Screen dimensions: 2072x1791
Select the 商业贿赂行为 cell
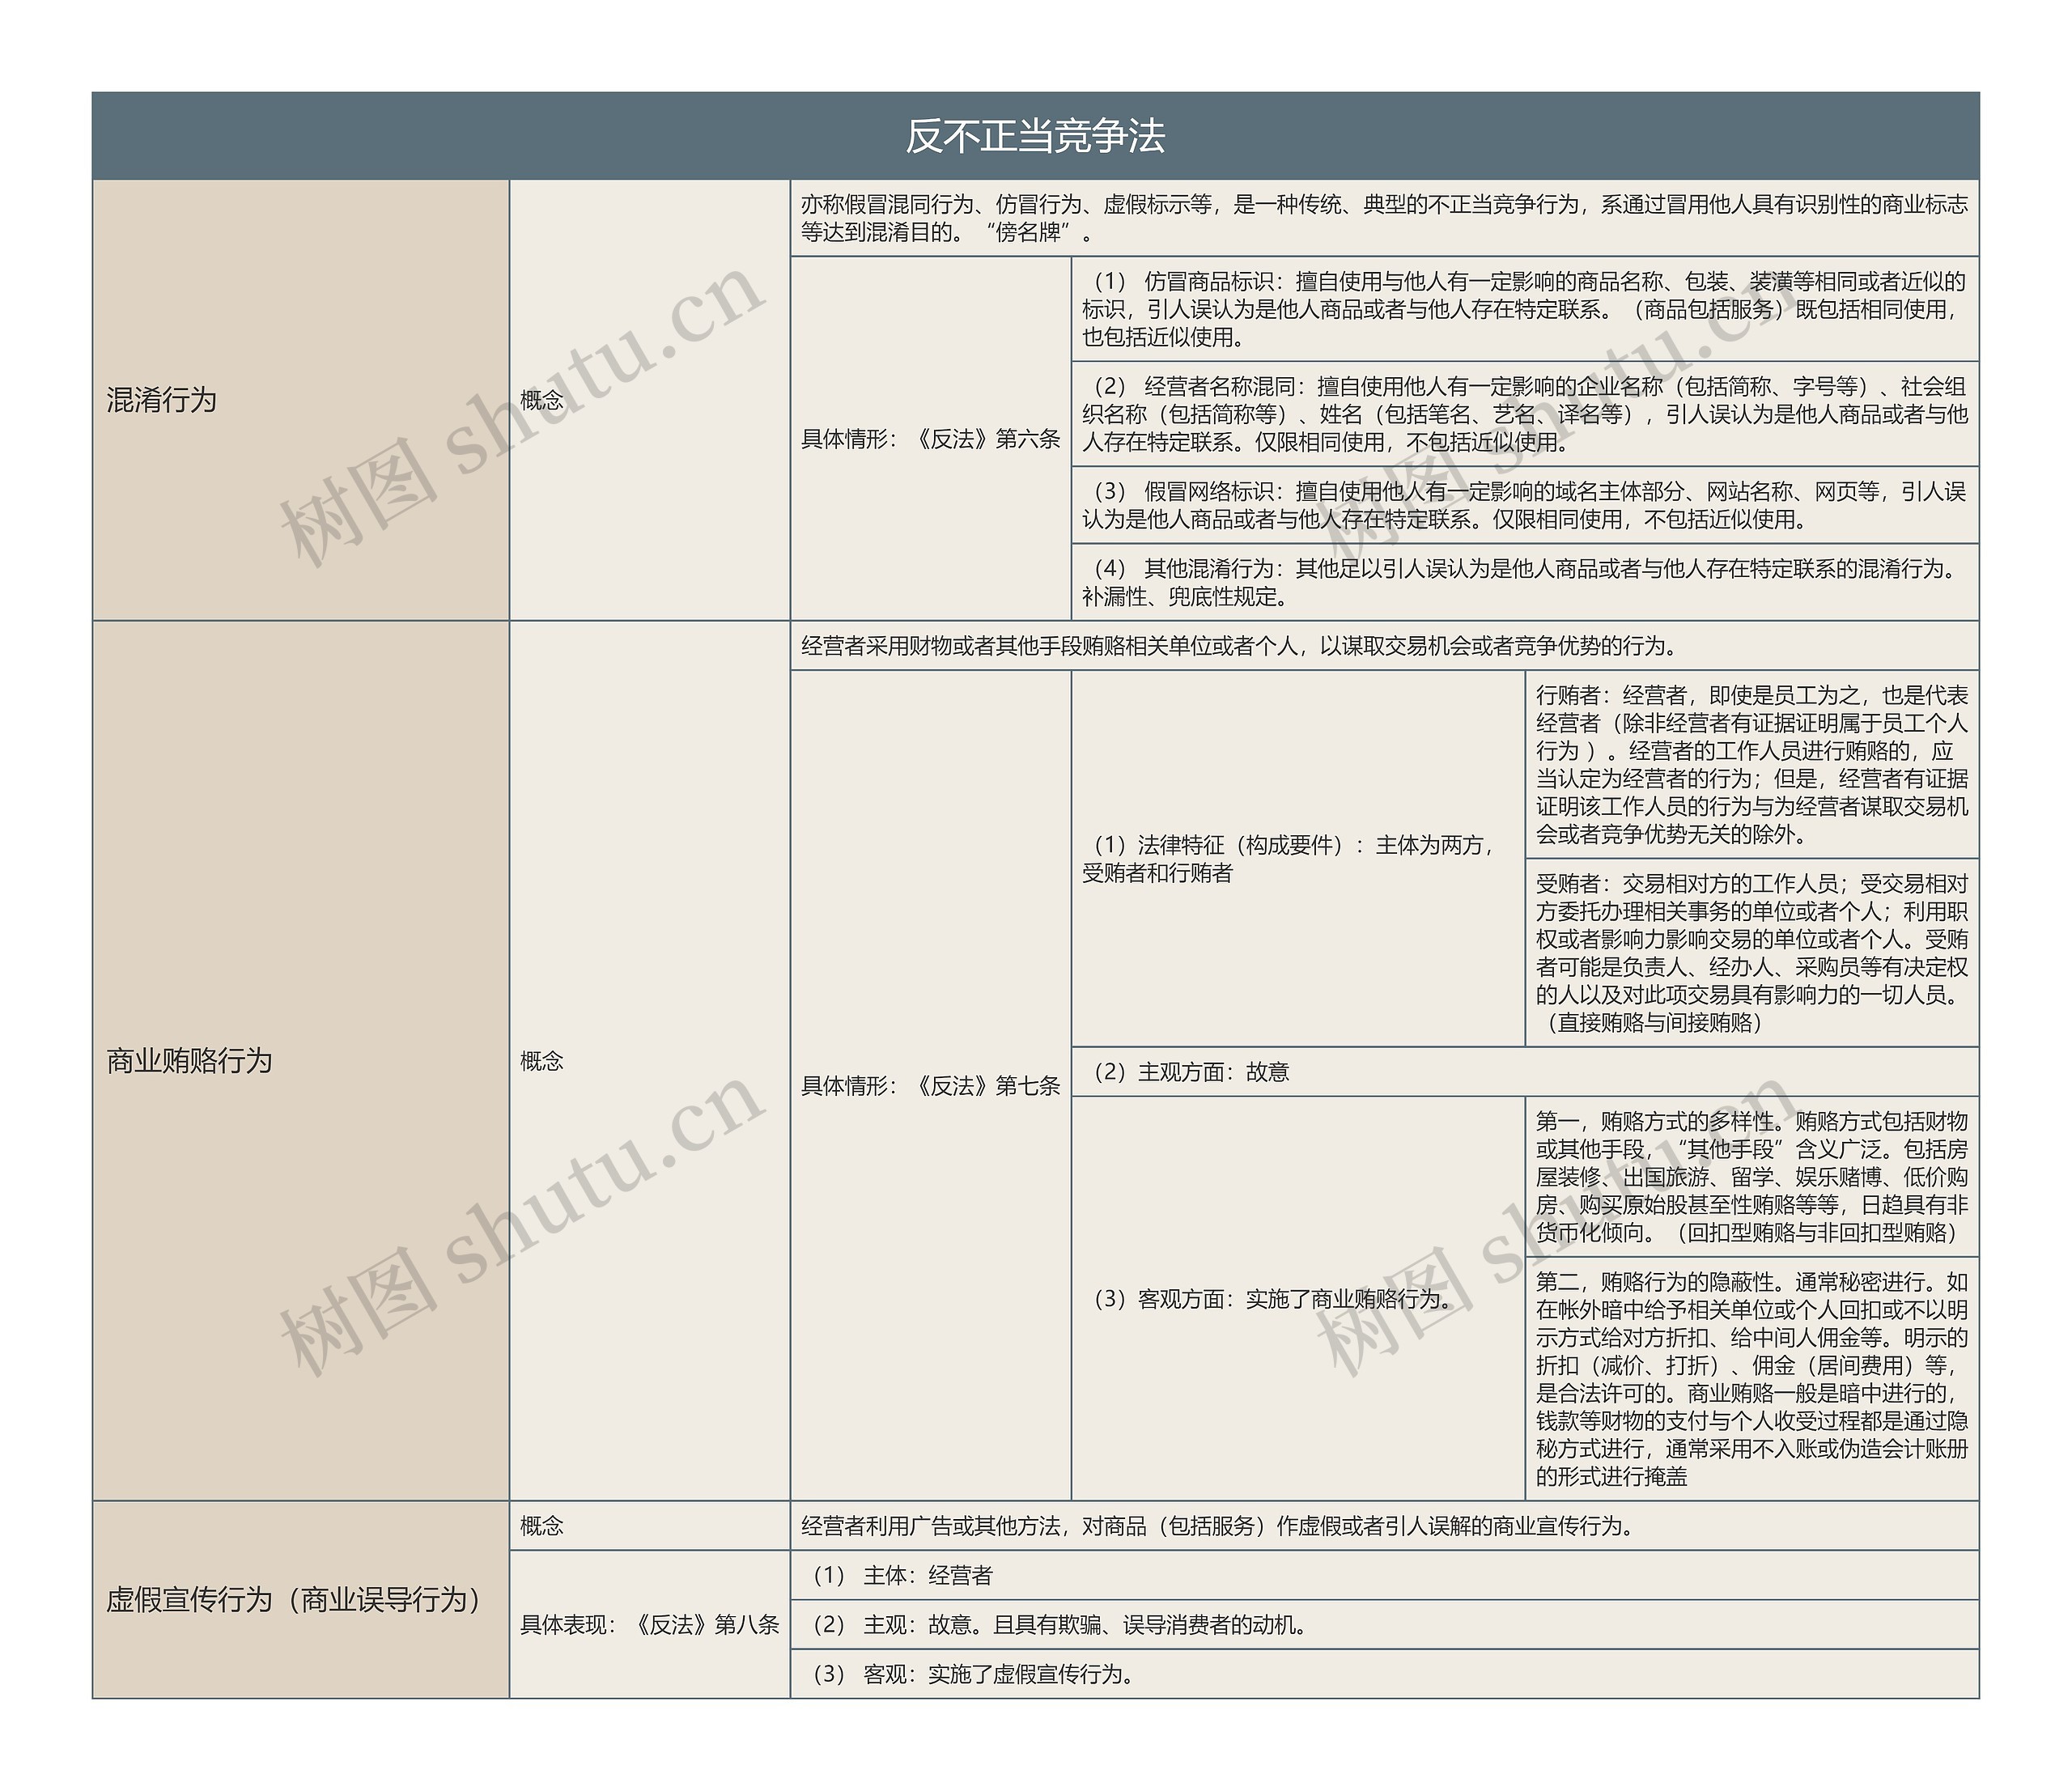click(301, 1060)
